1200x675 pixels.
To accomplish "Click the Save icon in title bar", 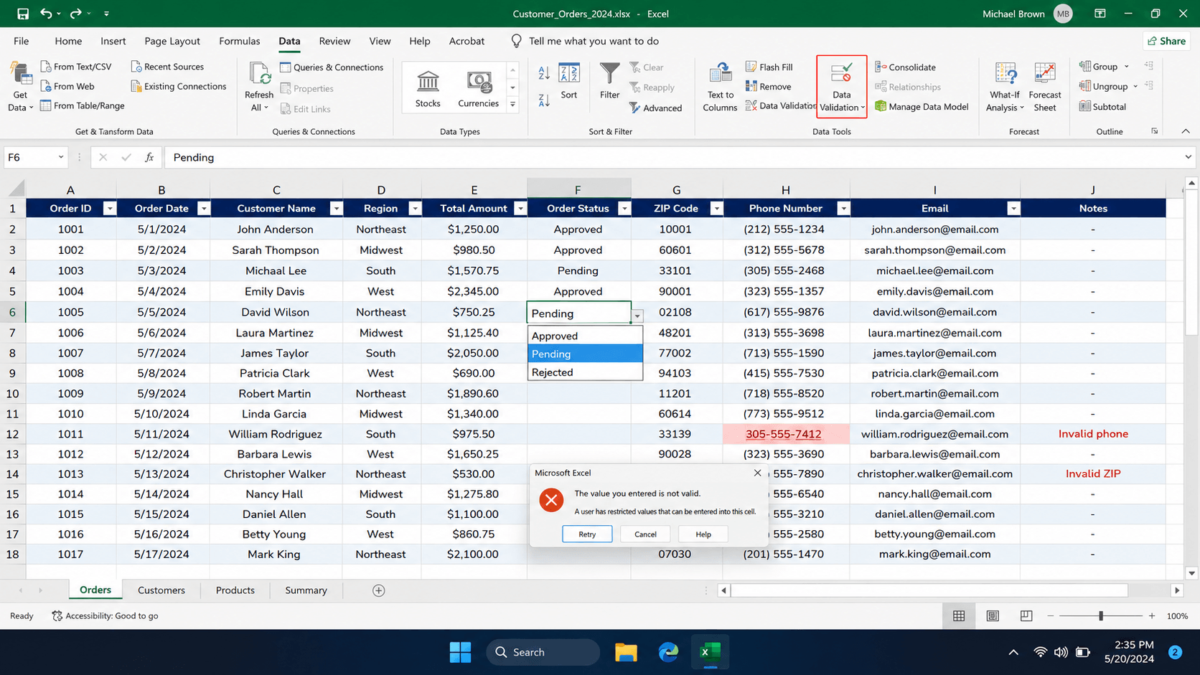I will [x=23, y=14].
